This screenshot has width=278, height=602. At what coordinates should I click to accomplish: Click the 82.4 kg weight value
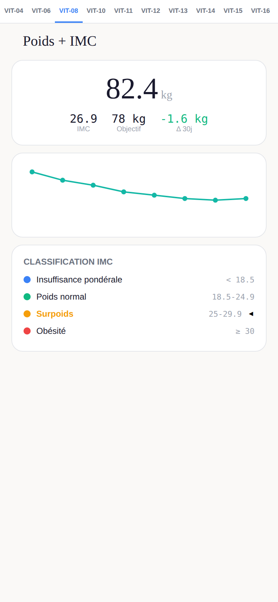click(x=139, y=89)
